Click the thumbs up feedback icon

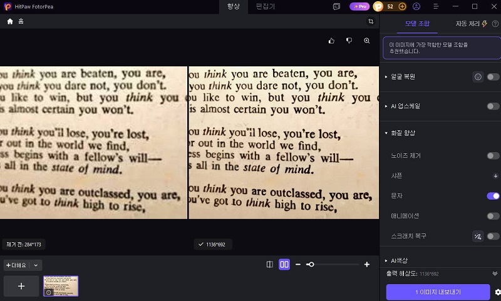coord(331,41)
